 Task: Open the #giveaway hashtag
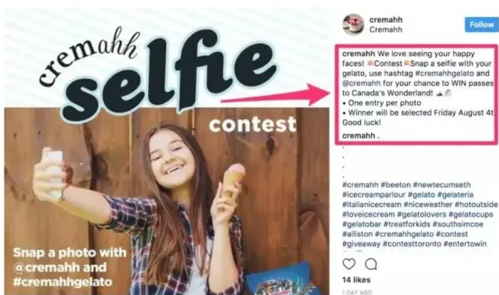(x=361, y=244)
